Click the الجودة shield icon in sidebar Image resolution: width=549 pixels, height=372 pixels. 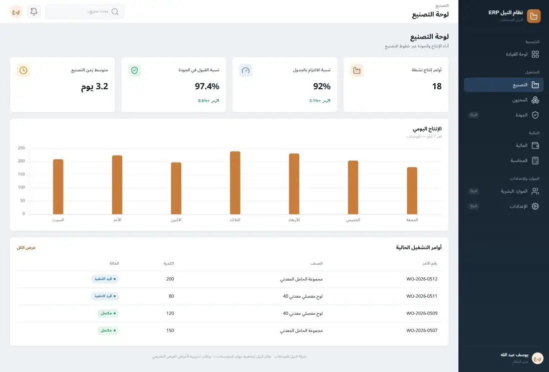(x=535, y=115)
